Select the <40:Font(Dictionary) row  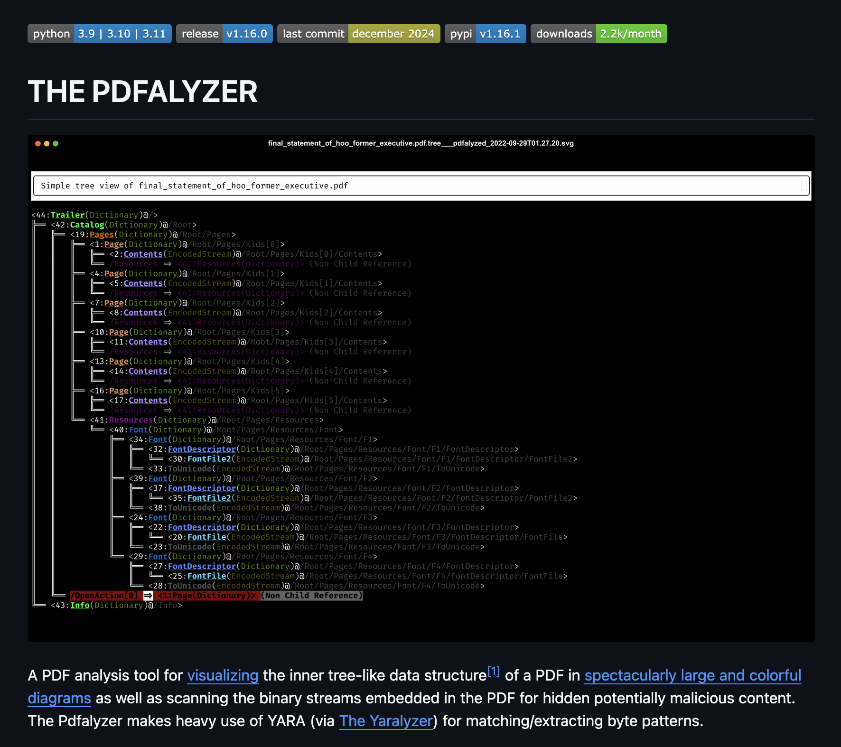(x=226, y=430)
